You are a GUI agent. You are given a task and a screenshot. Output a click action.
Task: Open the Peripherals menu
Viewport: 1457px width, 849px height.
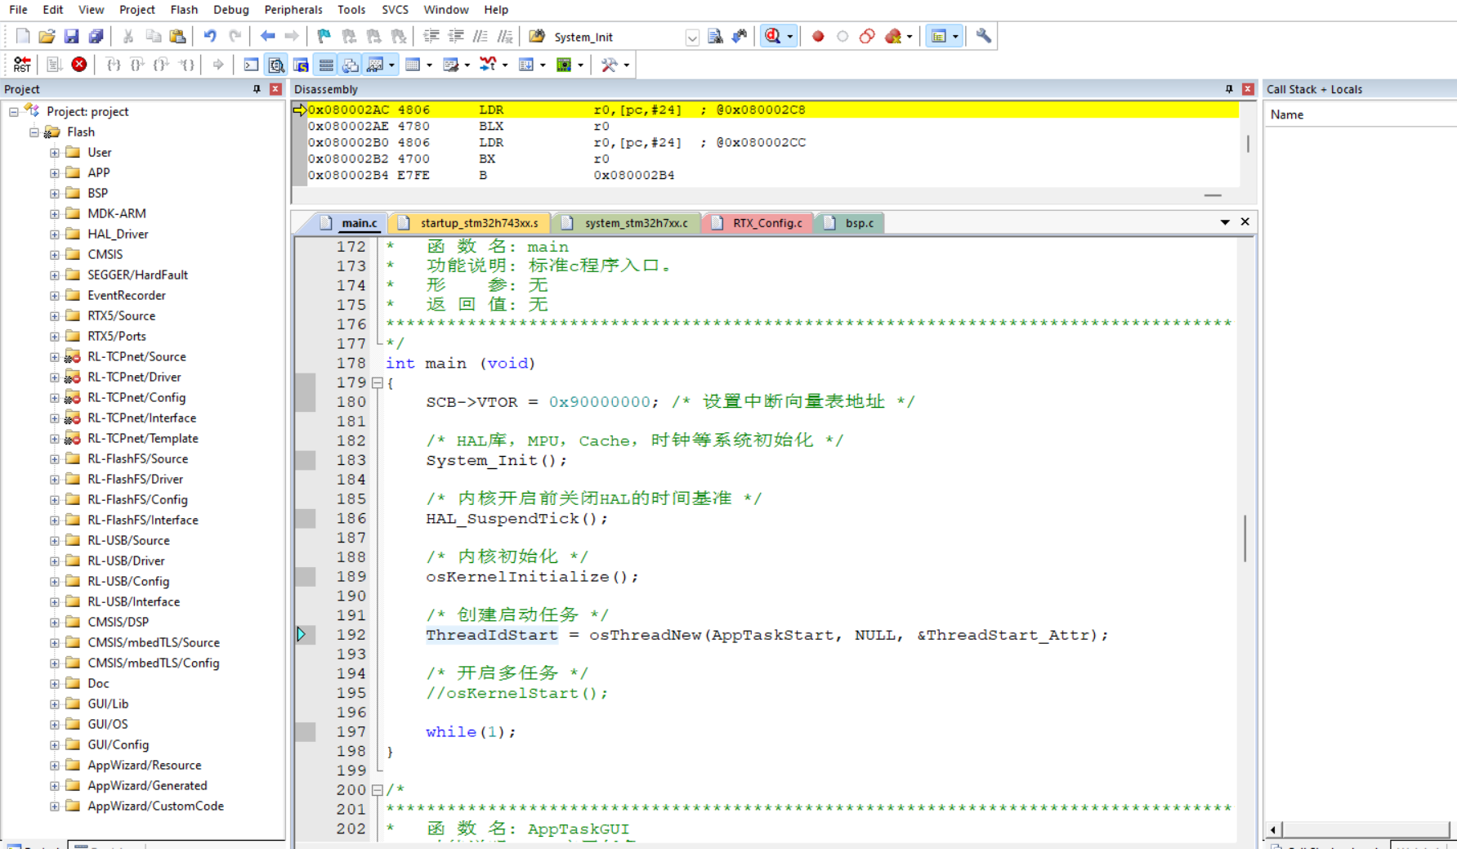[293, 10]
